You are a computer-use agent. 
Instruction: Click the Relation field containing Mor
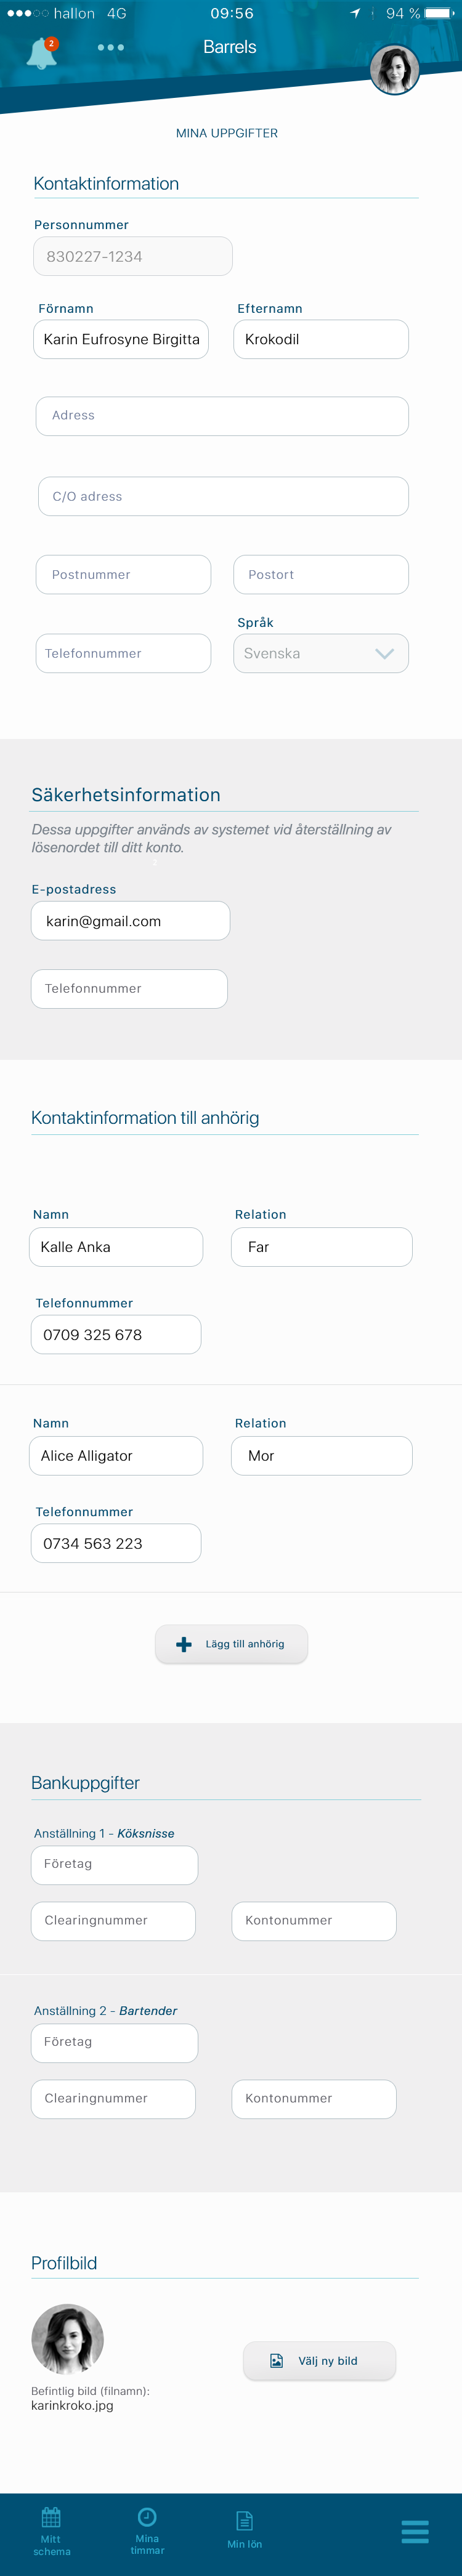[321, 1456]
